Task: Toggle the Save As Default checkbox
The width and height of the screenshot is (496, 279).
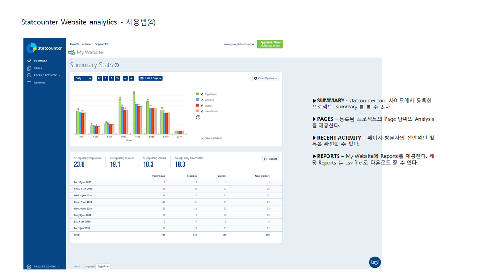Action: 203,138
